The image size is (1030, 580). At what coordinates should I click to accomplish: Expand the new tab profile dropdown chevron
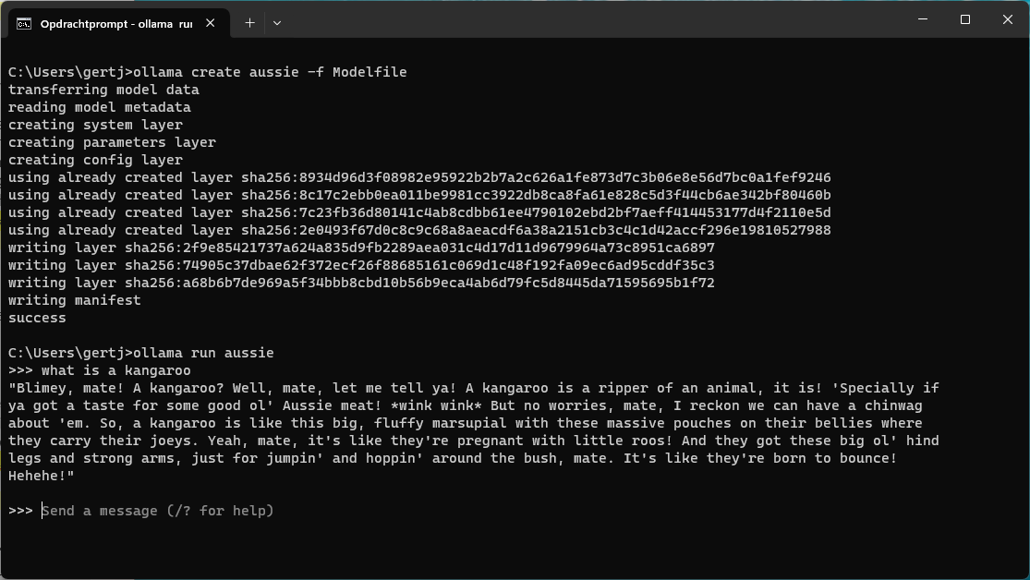[x=276, y=23]
